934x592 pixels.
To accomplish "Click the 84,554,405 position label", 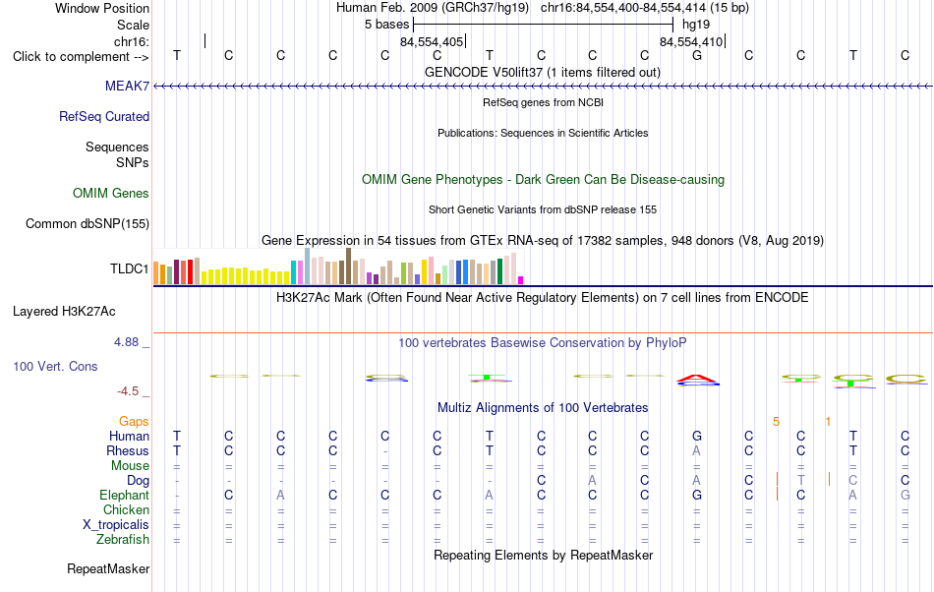I will pyautogui.click(x=432, y=42).
